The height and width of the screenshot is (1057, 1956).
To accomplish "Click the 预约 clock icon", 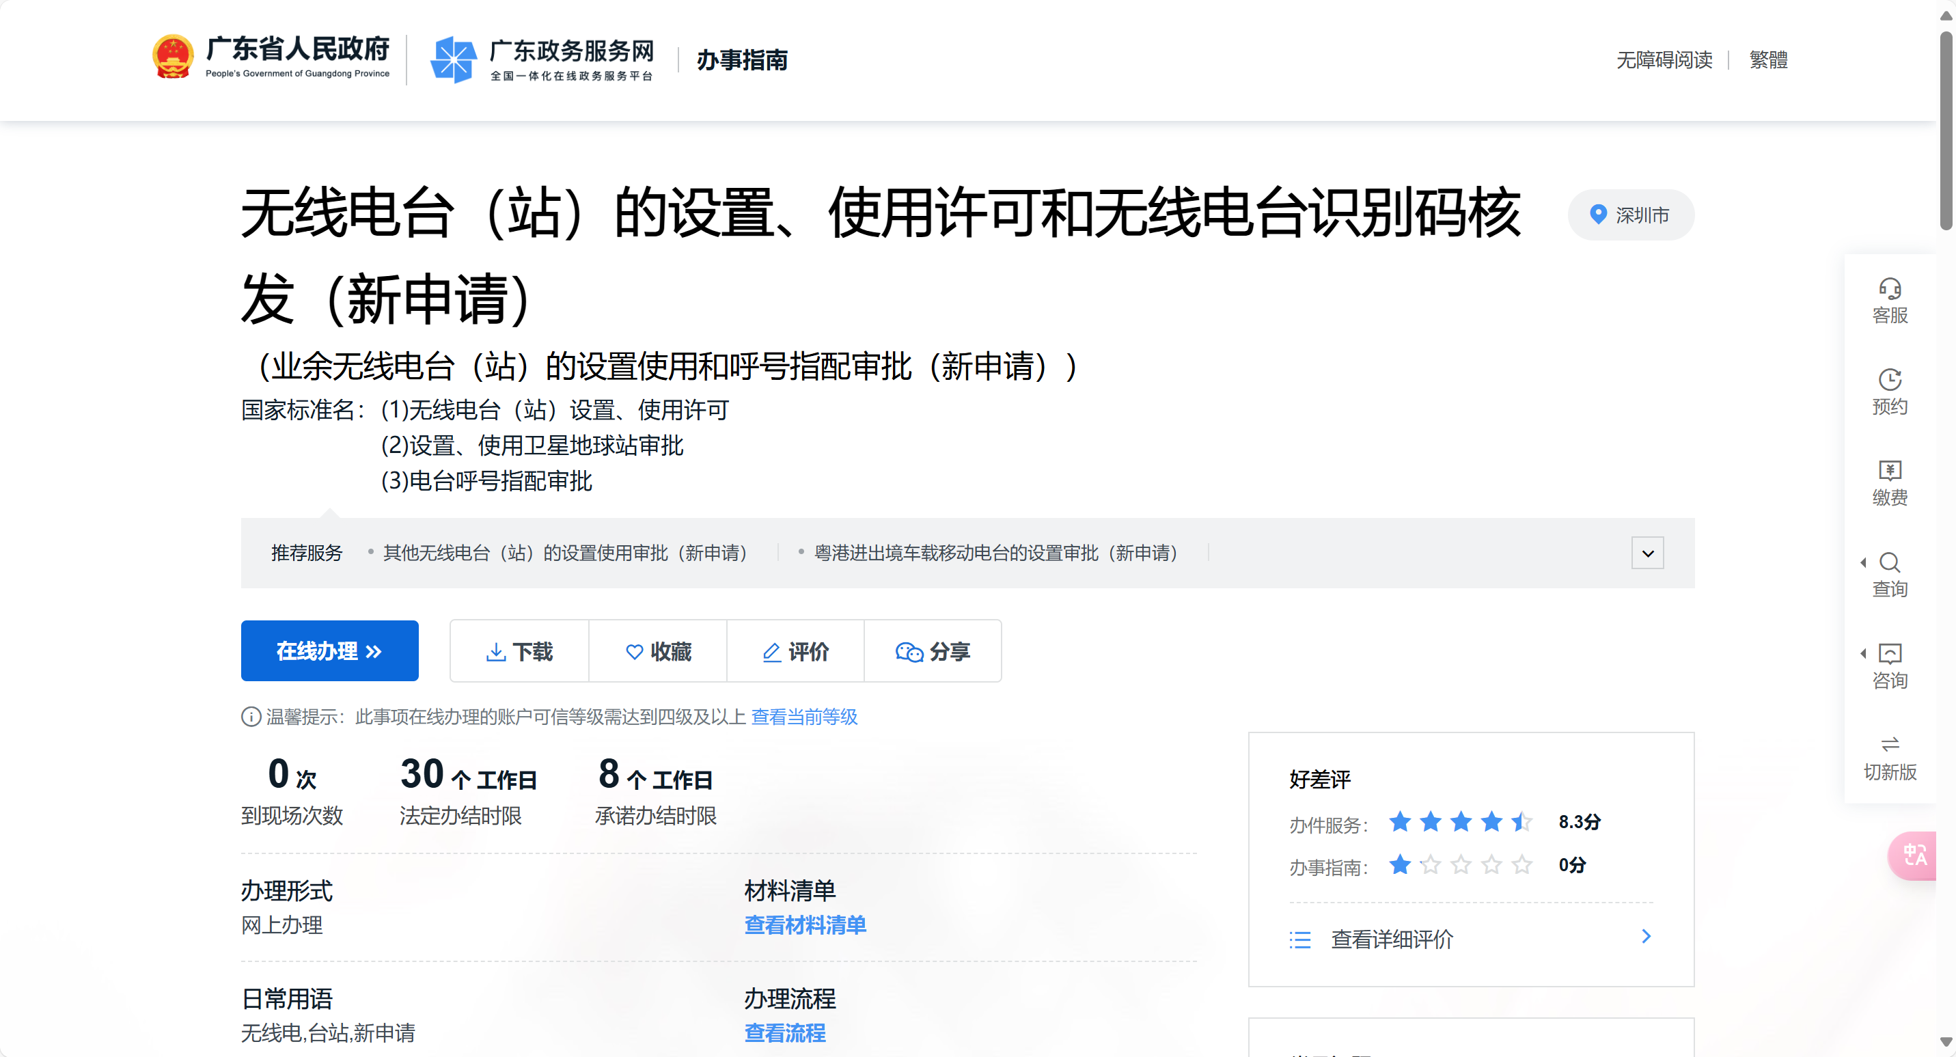I will coord(1889,380).
